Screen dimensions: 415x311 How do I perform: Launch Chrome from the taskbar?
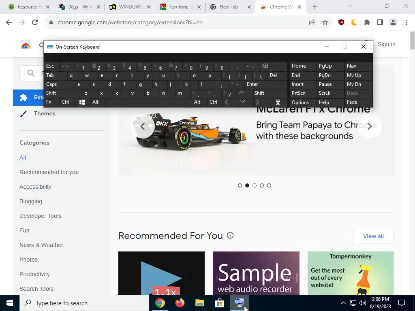[x=160, y=303]
